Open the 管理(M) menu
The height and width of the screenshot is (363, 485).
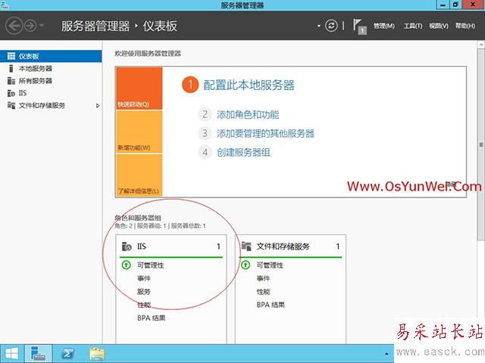click(384, 26)
